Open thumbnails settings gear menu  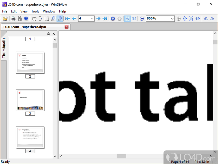click(x=49, y=34)
